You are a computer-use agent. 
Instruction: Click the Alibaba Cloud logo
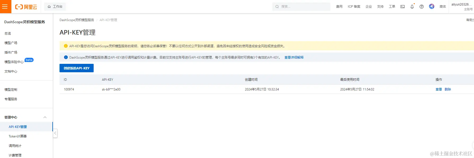point(26,7)
